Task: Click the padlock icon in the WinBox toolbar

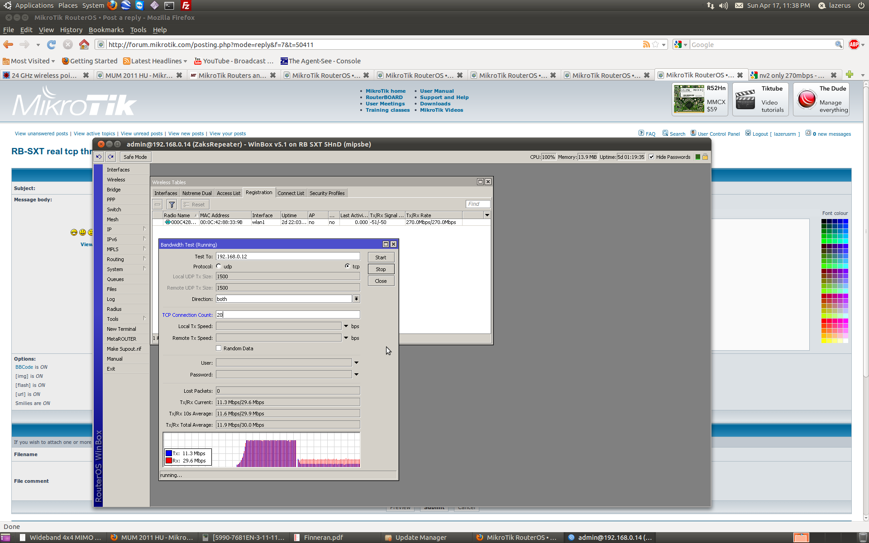Action: tap(705, 157)
